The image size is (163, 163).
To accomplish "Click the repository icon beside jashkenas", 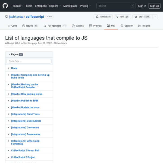I will pyautogui.click(x=7, y=17).
